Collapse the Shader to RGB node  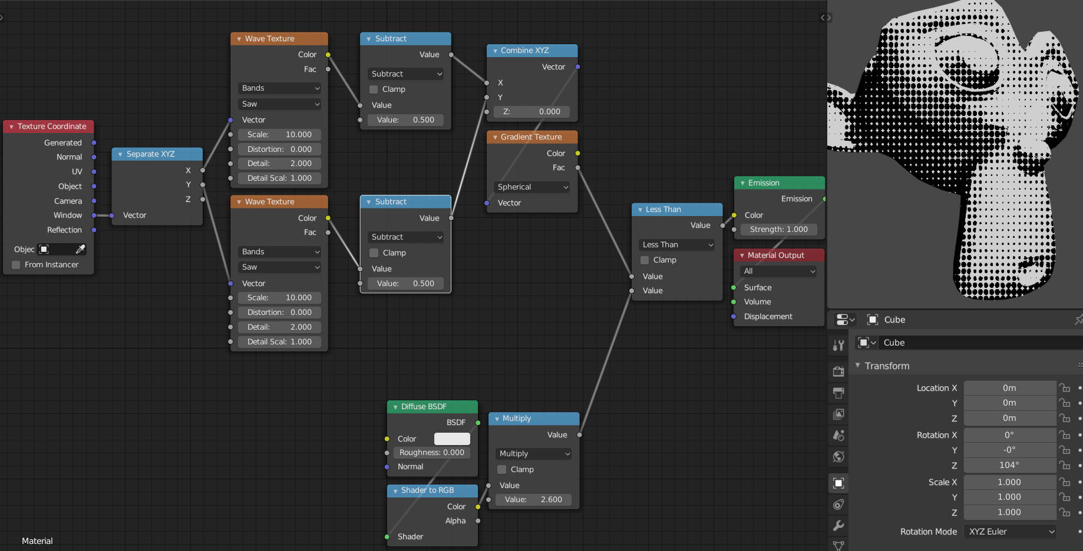coord(395,491)
